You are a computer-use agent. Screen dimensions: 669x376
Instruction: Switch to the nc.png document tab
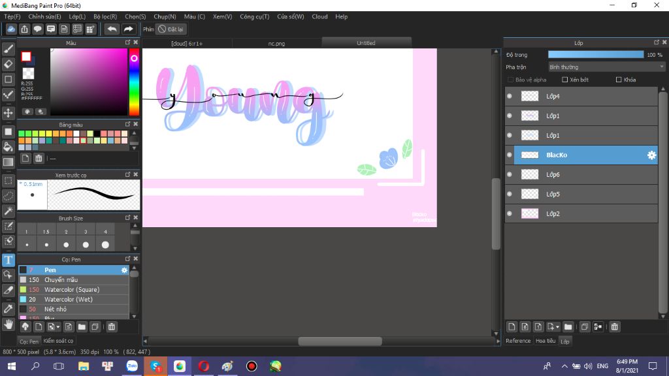[x=277, y=43]
